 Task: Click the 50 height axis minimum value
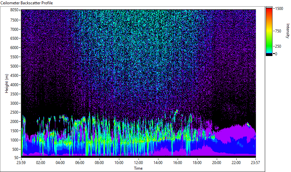(16, 158)
